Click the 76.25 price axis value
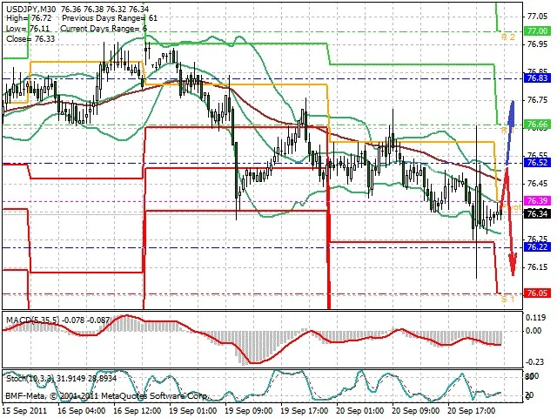Screen dimensions: 557x418 pyautogui.click(x=537, y=239)
